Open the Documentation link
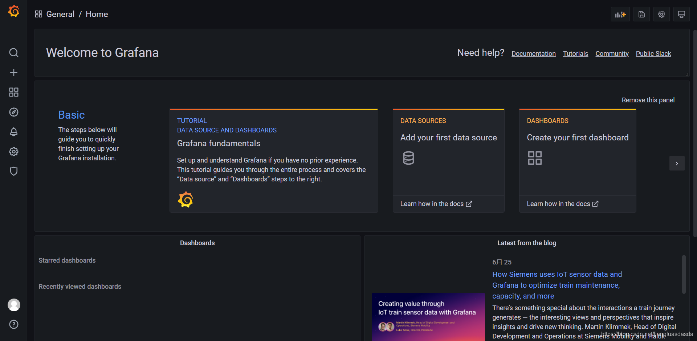697x341 pixels. pos(534,54)
